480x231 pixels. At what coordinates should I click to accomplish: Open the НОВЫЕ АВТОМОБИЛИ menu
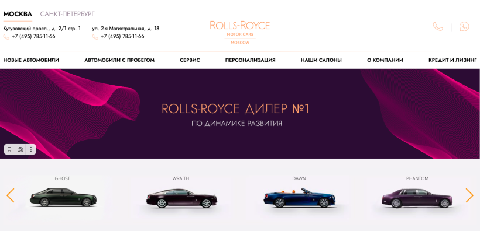click(x=31, y=60)
